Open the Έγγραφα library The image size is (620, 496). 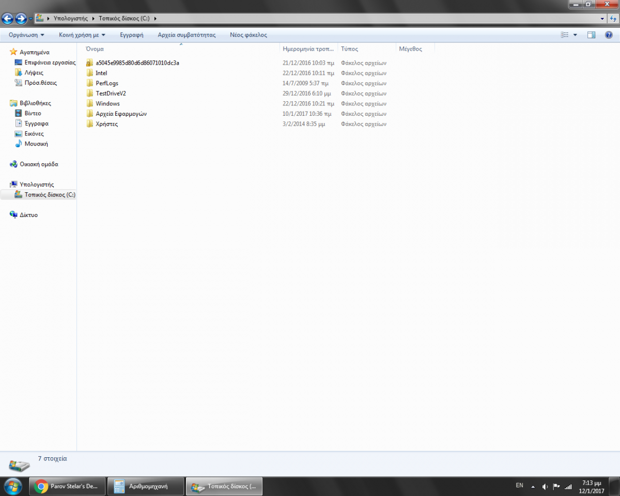click(36, 123)
